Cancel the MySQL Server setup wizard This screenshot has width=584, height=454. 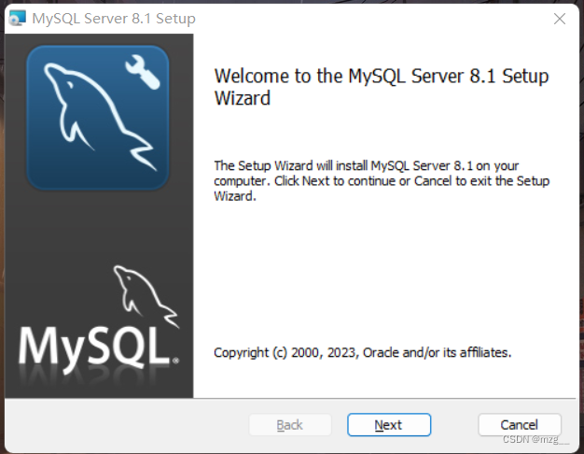coord(520,424)
